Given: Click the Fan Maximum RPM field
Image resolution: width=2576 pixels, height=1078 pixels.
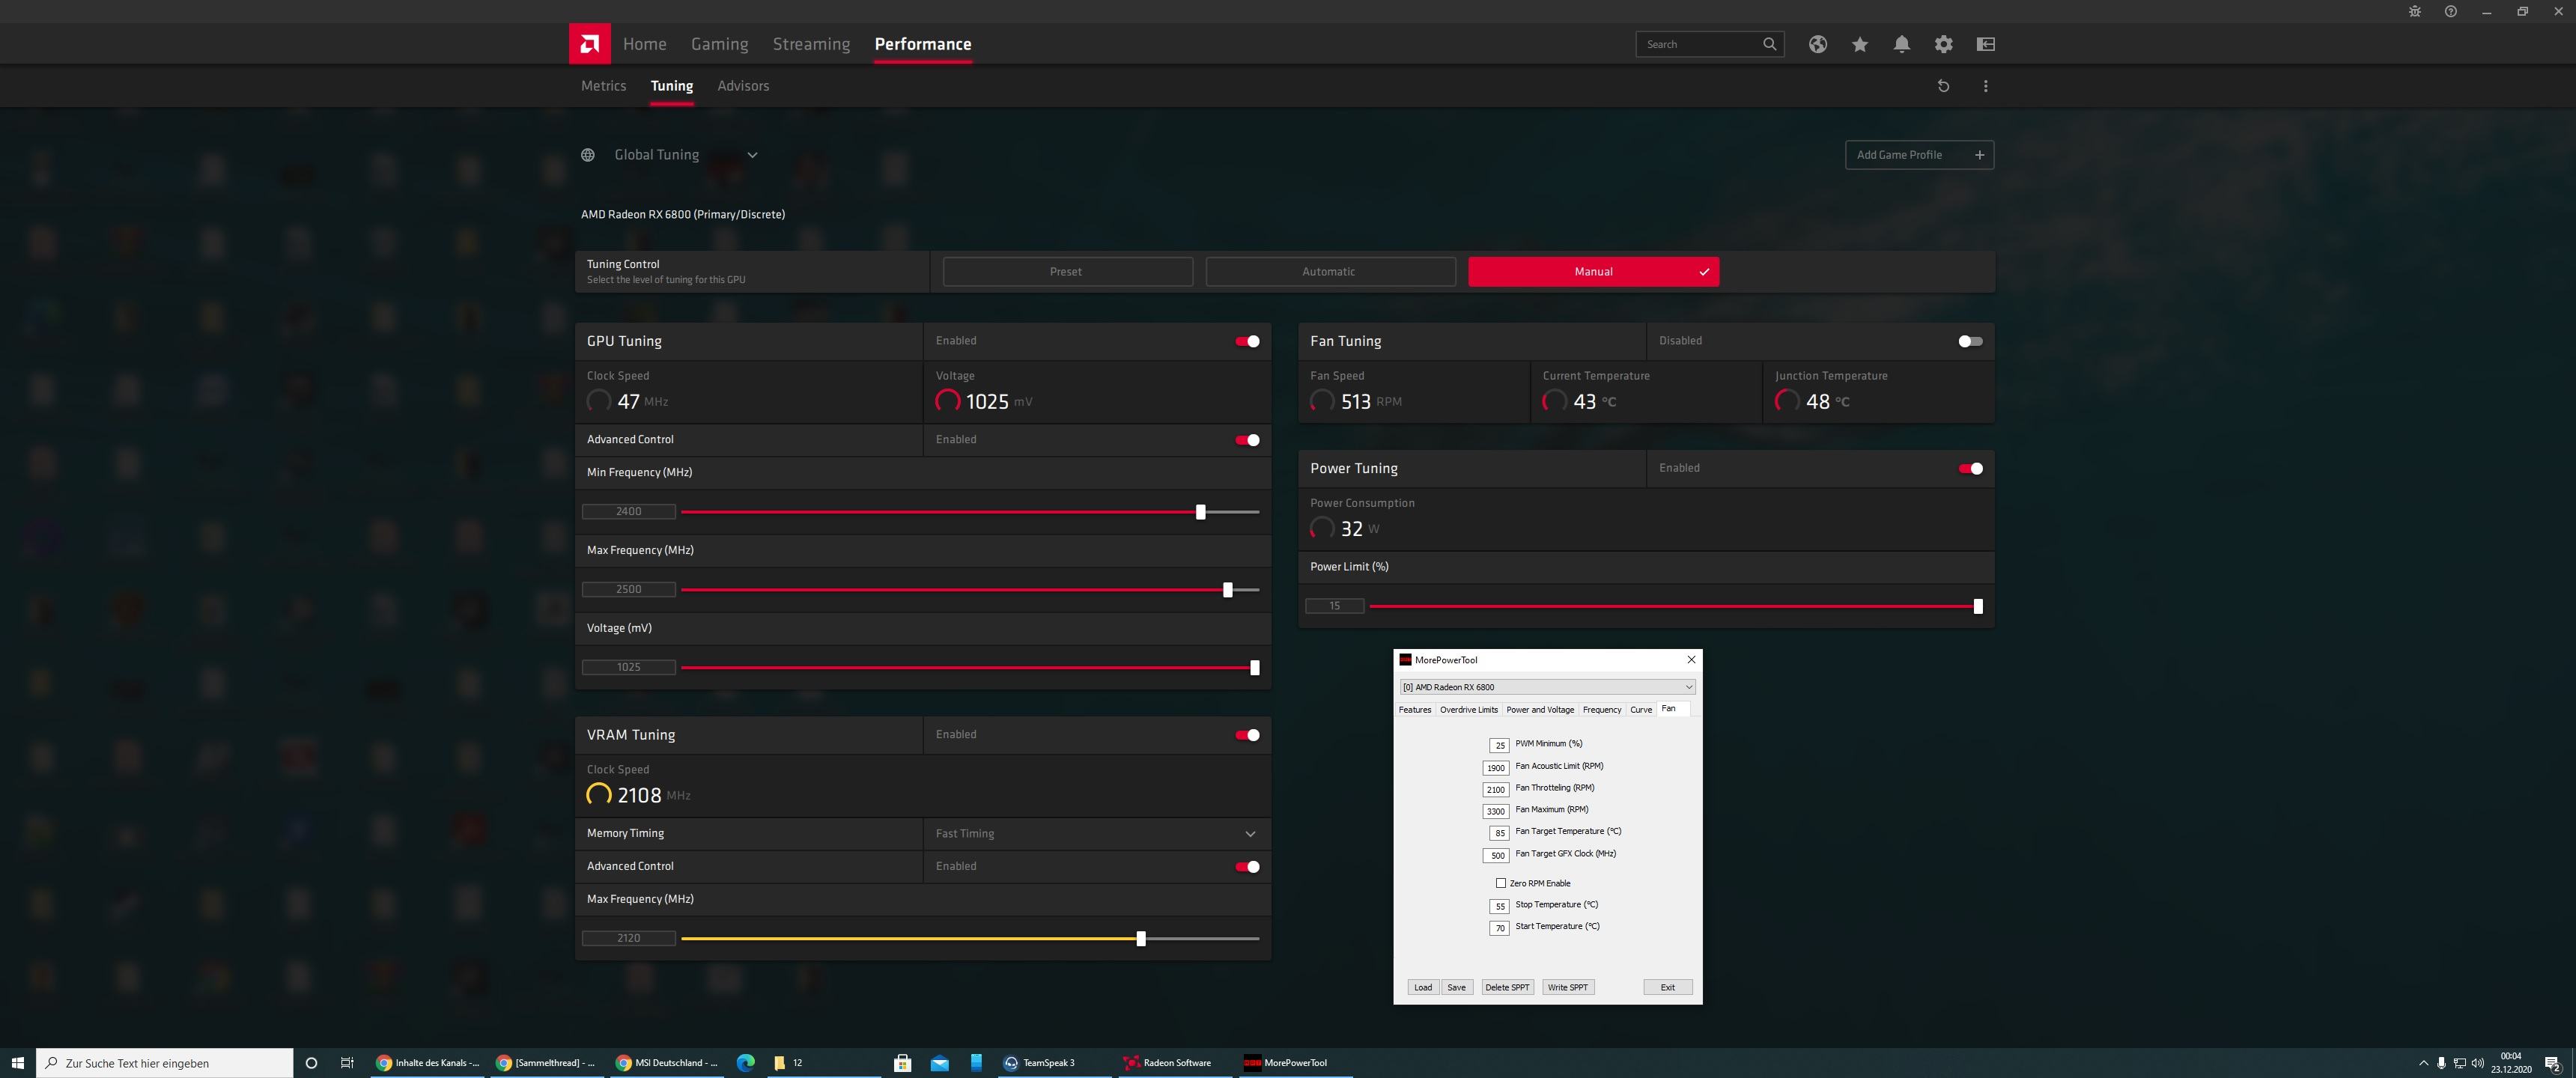Looking at the screenshot, I should [x=1495, y=811].
